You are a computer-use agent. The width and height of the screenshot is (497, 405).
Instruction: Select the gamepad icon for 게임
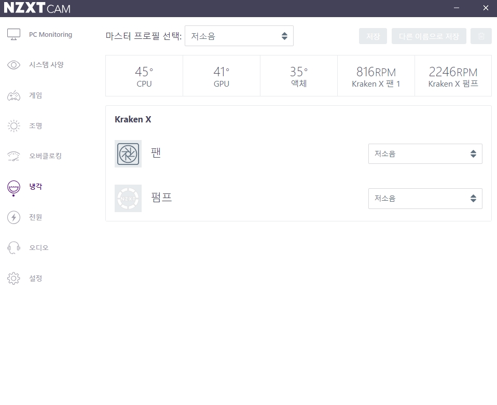(13, 95)
